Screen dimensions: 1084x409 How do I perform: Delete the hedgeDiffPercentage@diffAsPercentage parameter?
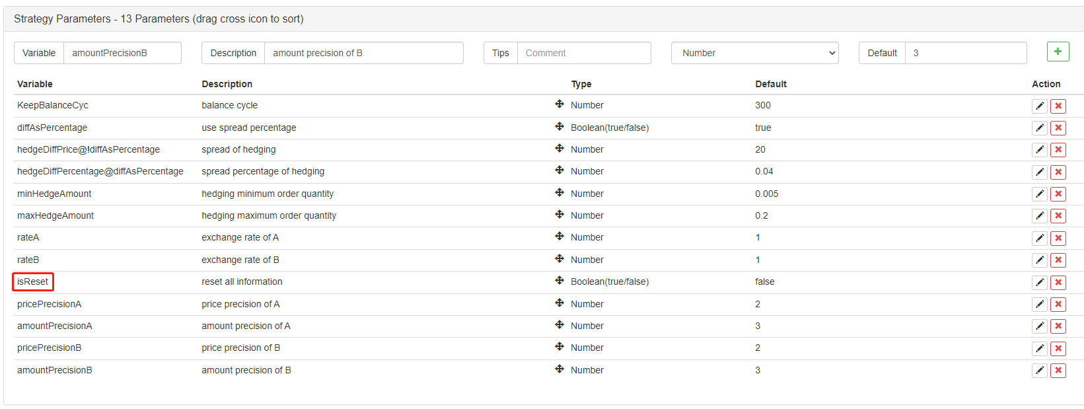click(1058, 172)
